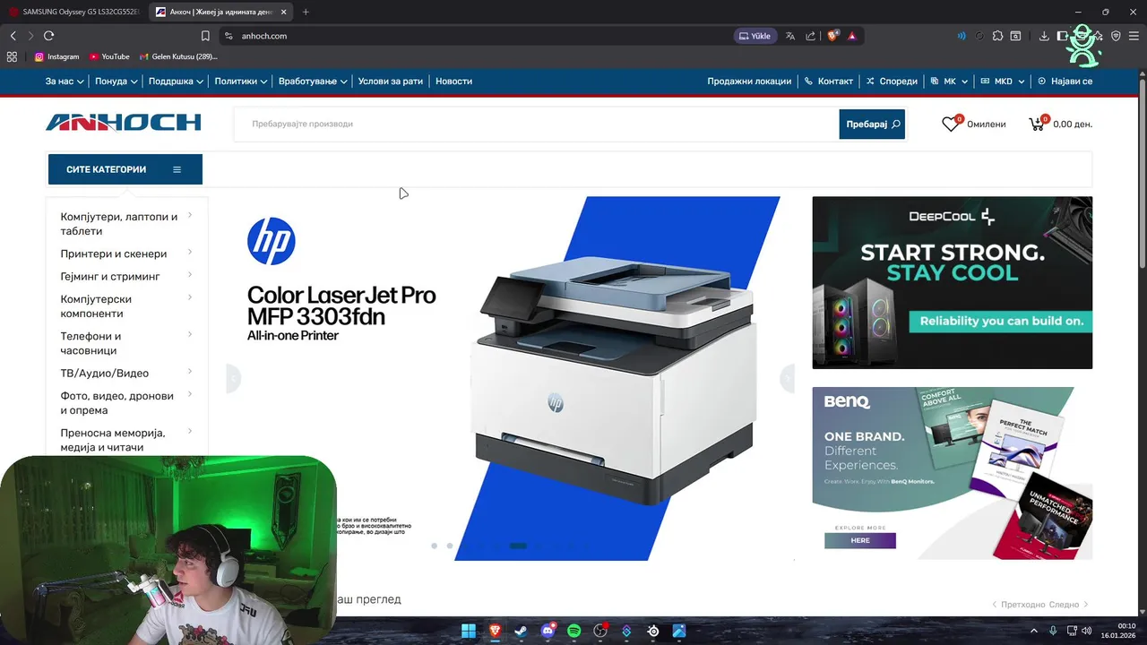Viewport: 1147px width, 645px height.
Task: Open the MKD currency dropdown
Action: [1004, 81]
